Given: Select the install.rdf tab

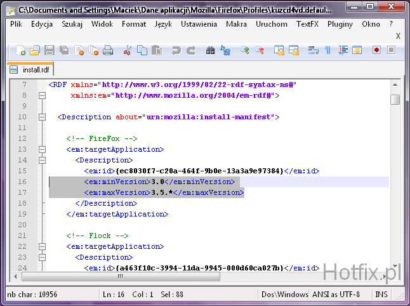Looking at the screenshot, I should pyautogui.click(x=30, y=70).
